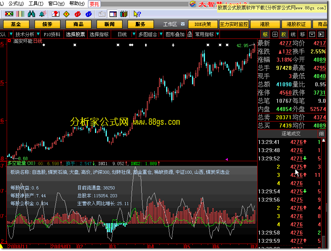Select the 选择指标 tab
Image resolution: width=331 pixels, height=251 pixels.
[x=99, y=35]
